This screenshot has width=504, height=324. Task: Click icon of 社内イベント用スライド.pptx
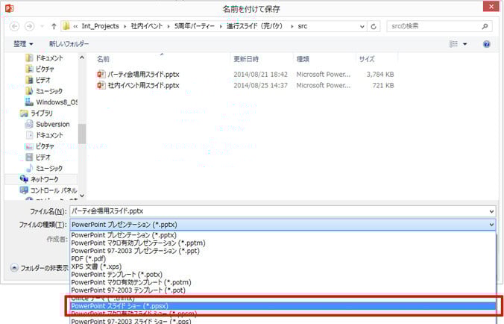(101, 85)
